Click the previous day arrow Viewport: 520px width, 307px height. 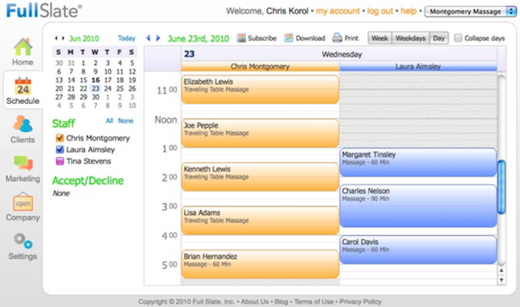[x=148, y=38]
